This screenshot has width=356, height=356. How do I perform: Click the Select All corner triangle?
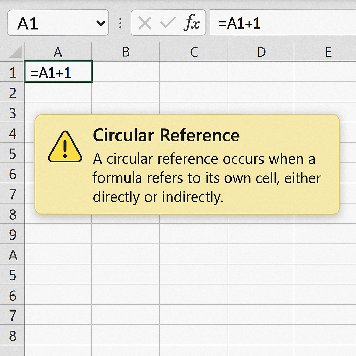[x=15, y=52]
